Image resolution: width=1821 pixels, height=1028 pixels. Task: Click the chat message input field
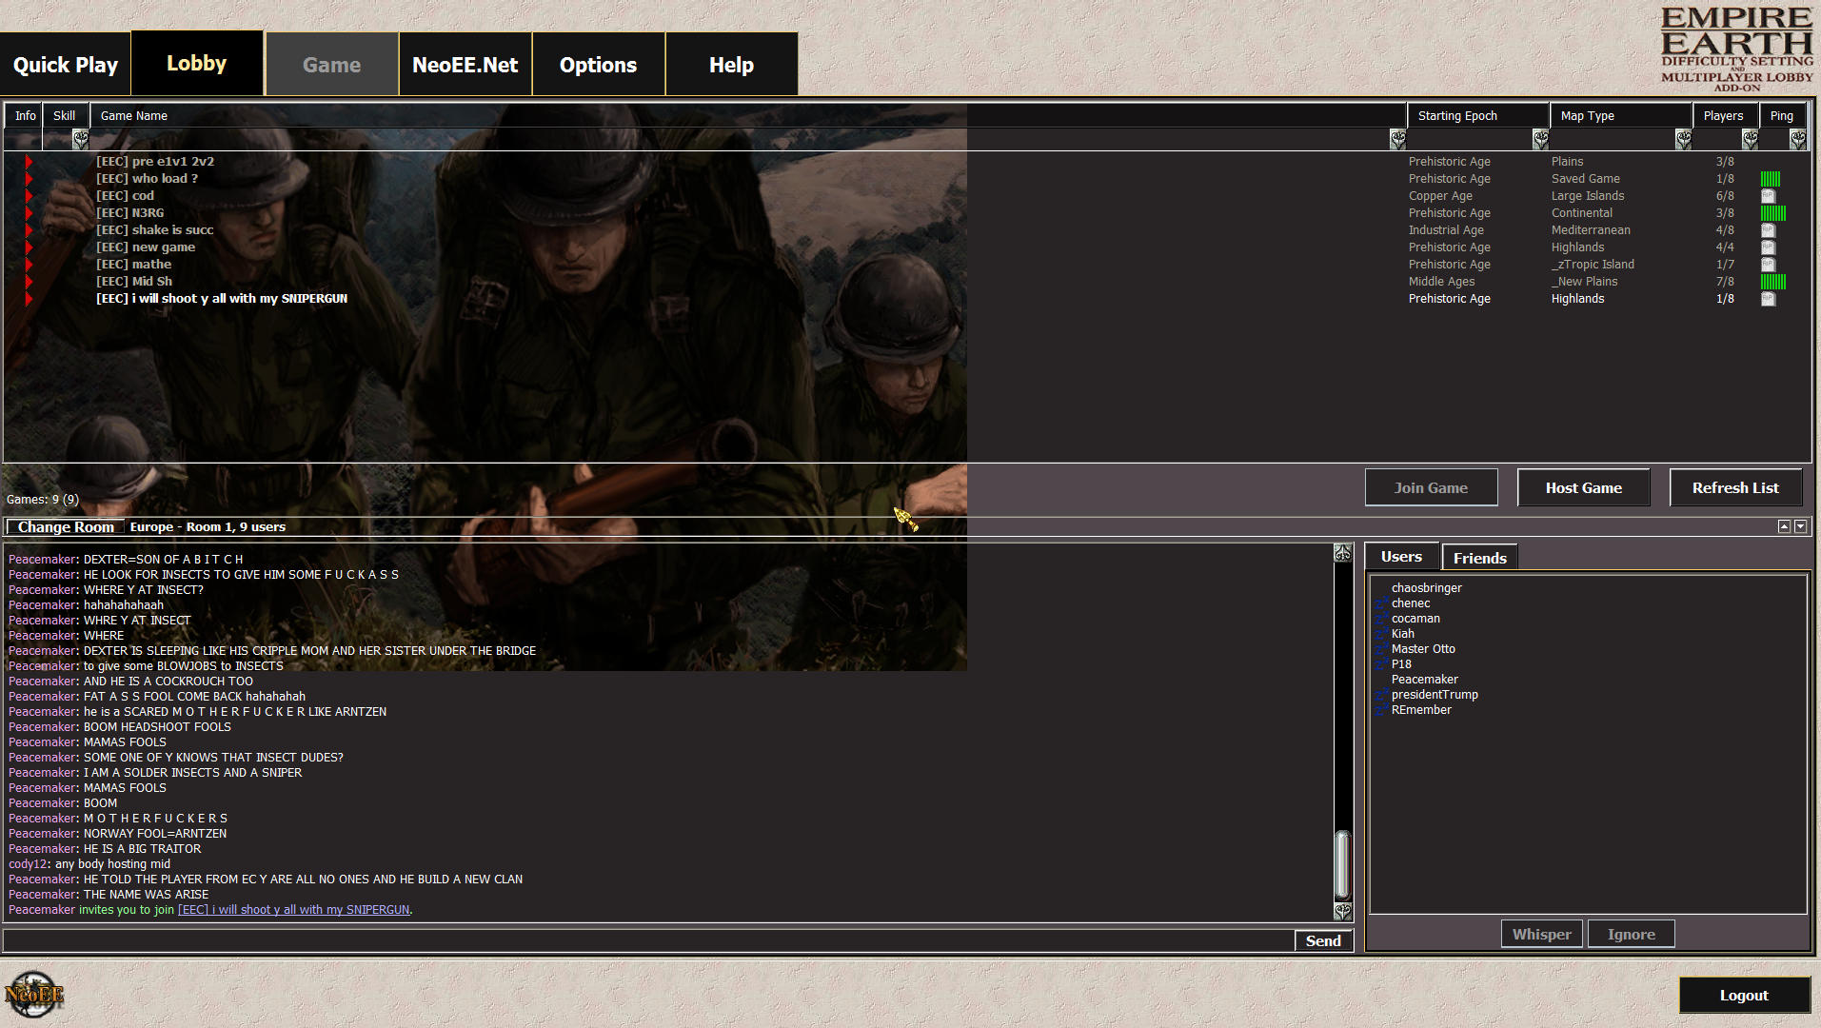(x=647, y=940)
